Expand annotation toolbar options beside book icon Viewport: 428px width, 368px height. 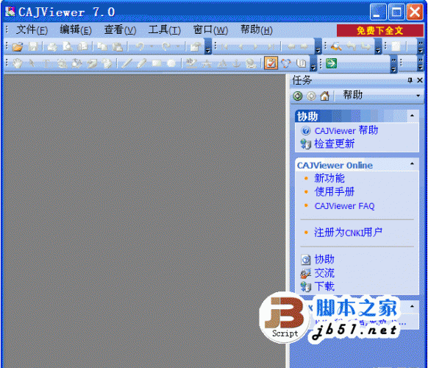(x=313, y=63)
